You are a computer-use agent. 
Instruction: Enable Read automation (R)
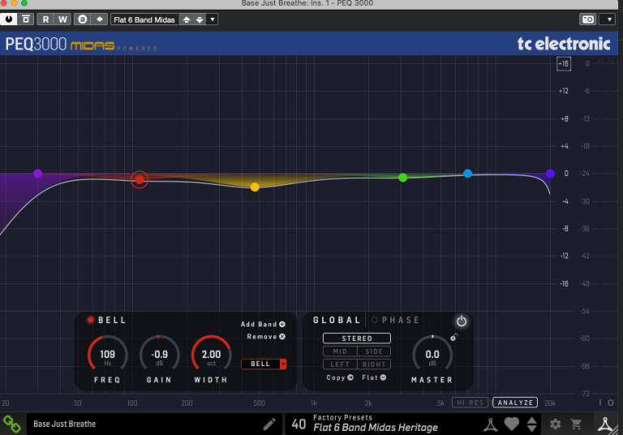click(x=45, y=19)
